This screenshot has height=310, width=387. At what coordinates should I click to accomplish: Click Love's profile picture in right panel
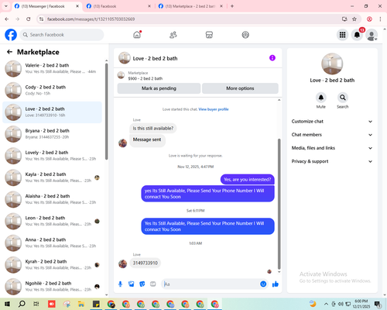click(332, 64)
